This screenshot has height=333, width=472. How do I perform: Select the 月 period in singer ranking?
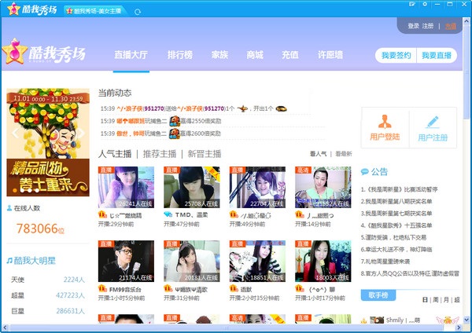tap(446, 300)
